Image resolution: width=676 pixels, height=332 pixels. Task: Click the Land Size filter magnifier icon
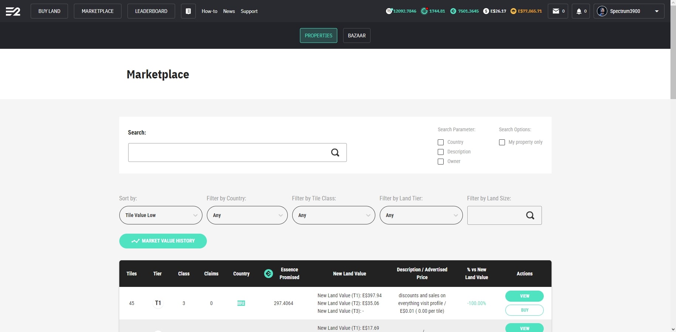(x=530, y=215)
